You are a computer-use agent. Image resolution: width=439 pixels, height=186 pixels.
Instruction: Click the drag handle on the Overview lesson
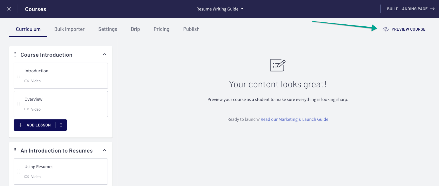point(19,104)
